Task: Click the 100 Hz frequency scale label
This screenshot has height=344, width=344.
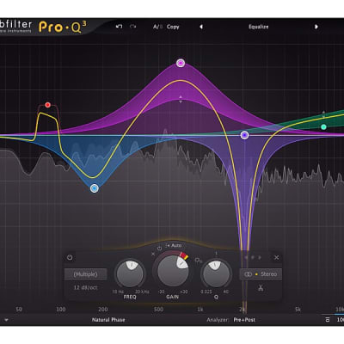Action: 61,310
